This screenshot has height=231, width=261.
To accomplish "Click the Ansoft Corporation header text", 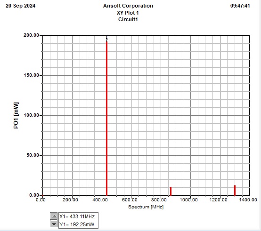I will coord(128,6).
